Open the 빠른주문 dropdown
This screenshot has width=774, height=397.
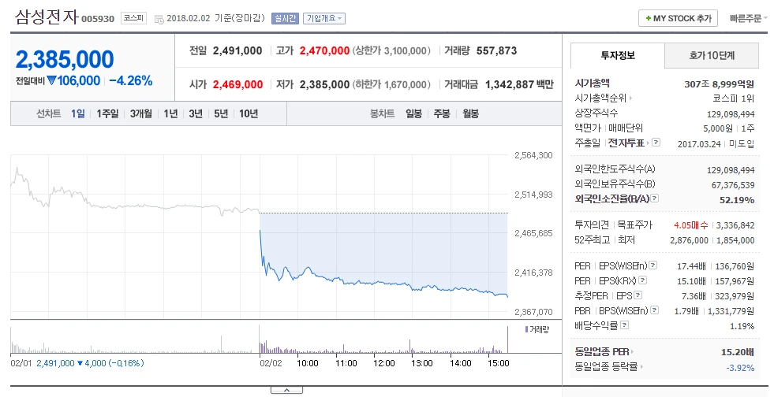point(748,18)
